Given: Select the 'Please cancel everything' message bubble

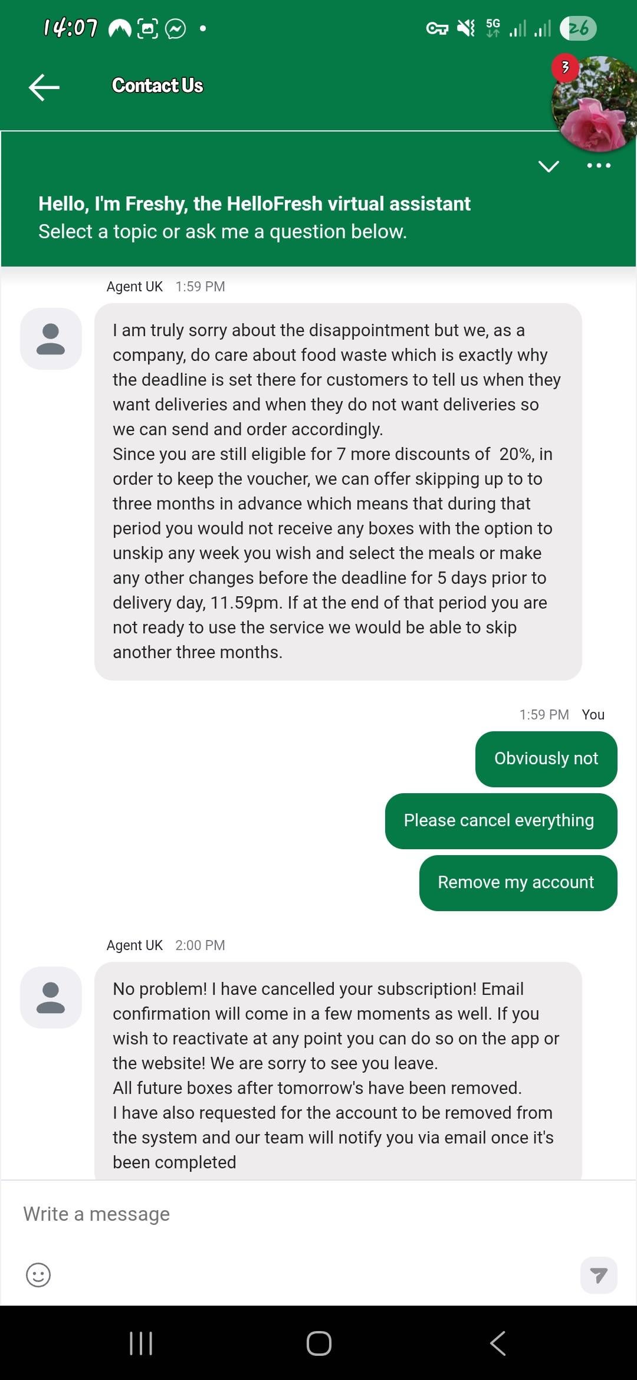Looking at the screenshot, I should click(x=501, y=821).
